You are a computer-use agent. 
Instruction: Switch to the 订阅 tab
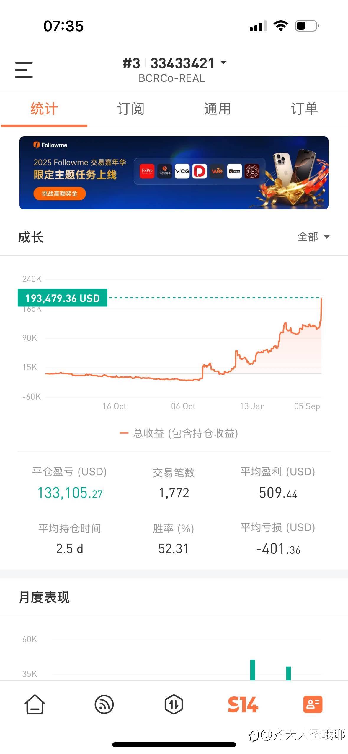[130, 109]
